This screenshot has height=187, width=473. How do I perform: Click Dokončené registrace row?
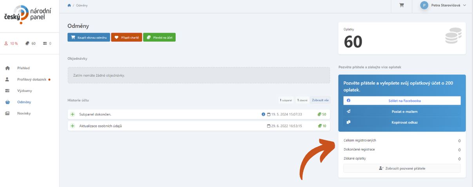coord(402,149)
